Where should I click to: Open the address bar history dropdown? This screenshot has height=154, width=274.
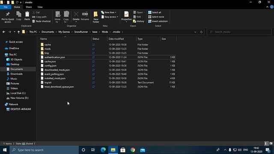click(195, 32)
